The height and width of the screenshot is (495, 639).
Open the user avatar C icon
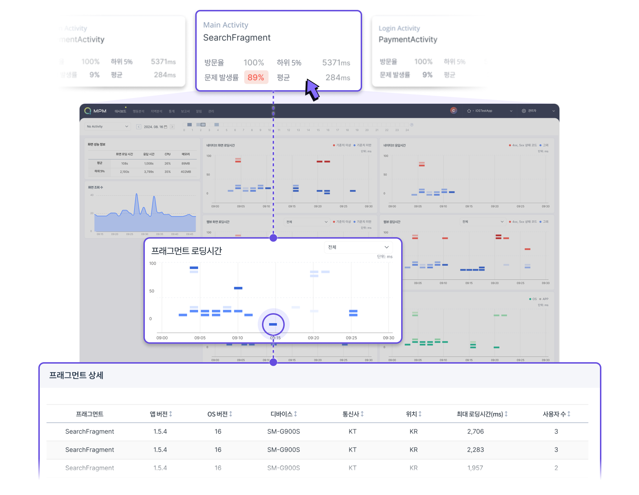(453, 110)
